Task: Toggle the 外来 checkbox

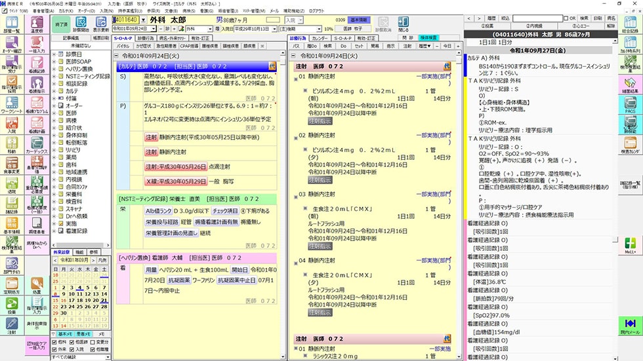Action: tap(54, 350)
